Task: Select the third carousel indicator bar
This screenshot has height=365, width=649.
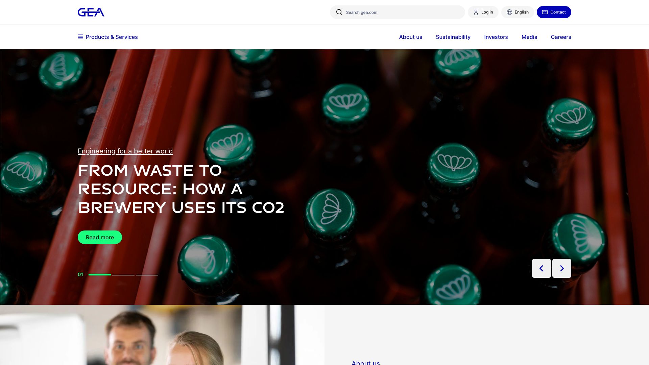Action: pos(147,275)
